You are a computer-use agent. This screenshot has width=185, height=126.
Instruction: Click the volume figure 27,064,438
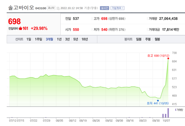[x=168, y=18]
